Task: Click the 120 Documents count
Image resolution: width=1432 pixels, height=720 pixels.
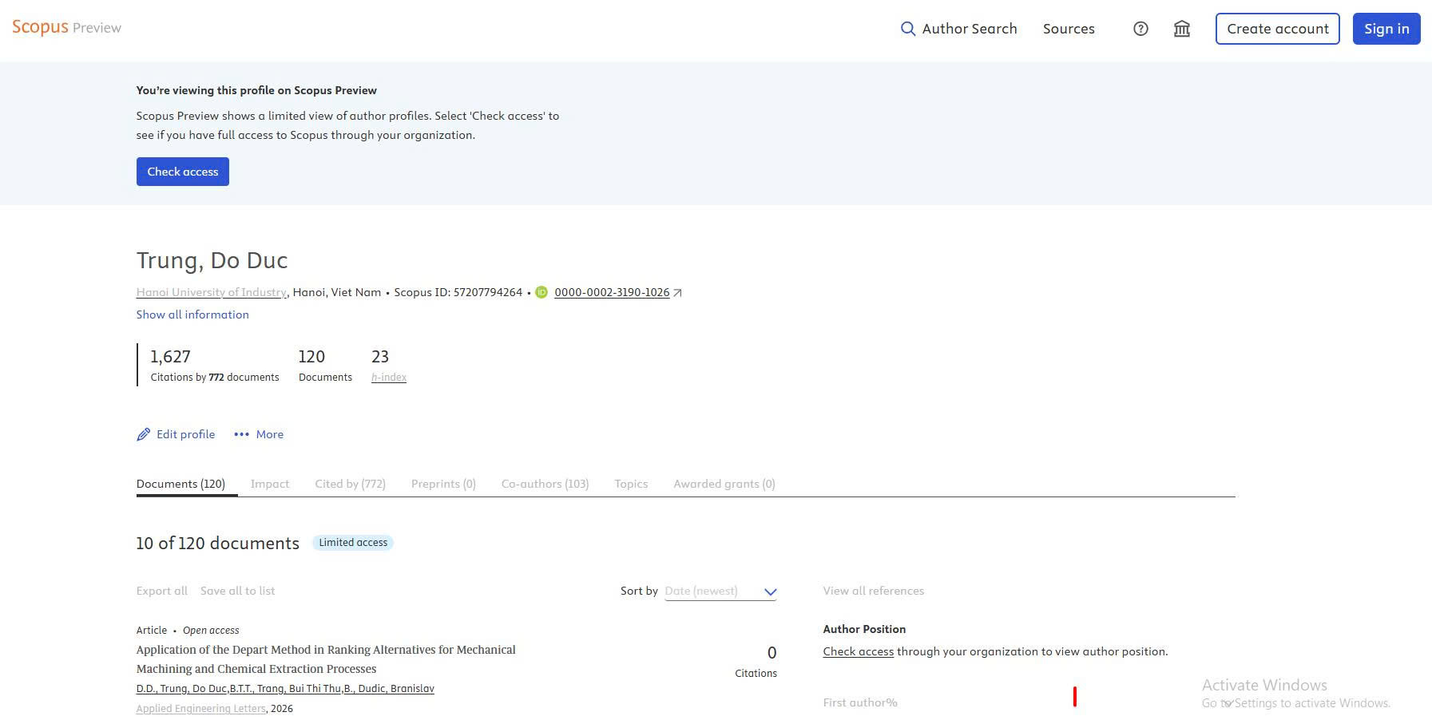Action: pos(311,357)
